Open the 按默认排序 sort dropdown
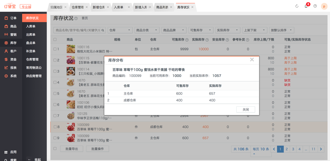 281,30
